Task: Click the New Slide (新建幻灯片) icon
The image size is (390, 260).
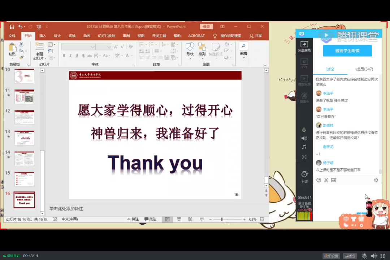Action: coord(39,52)
